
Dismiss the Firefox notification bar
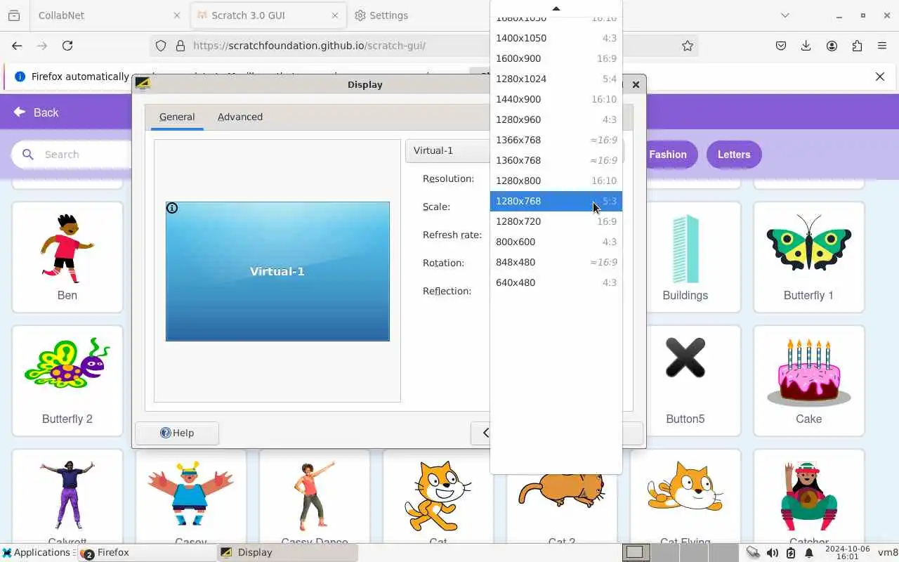tap(880, 77)
